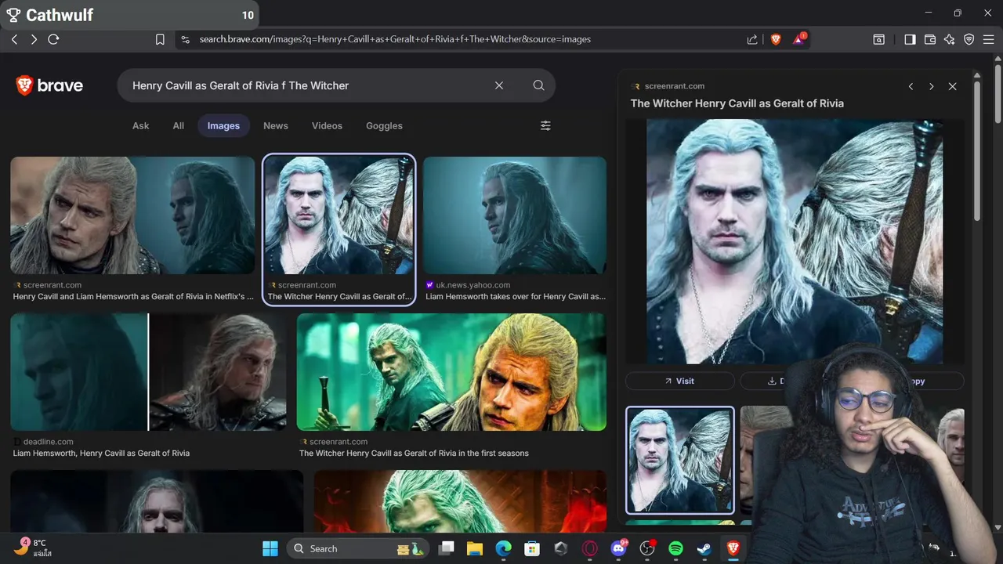Open the browser hamburger menu
The image size is (1003, 564).
[989, 39]
